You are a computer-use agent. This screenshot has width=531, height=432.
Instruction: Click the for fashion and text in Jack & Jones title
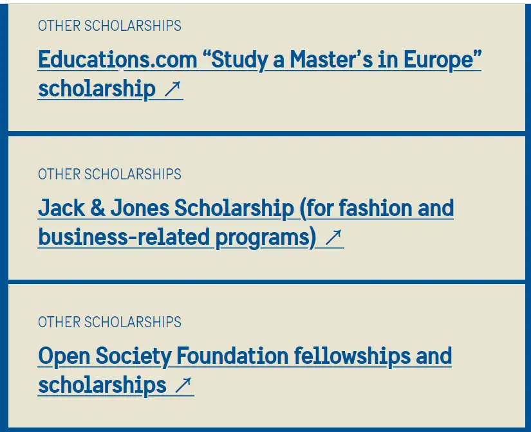377,208
